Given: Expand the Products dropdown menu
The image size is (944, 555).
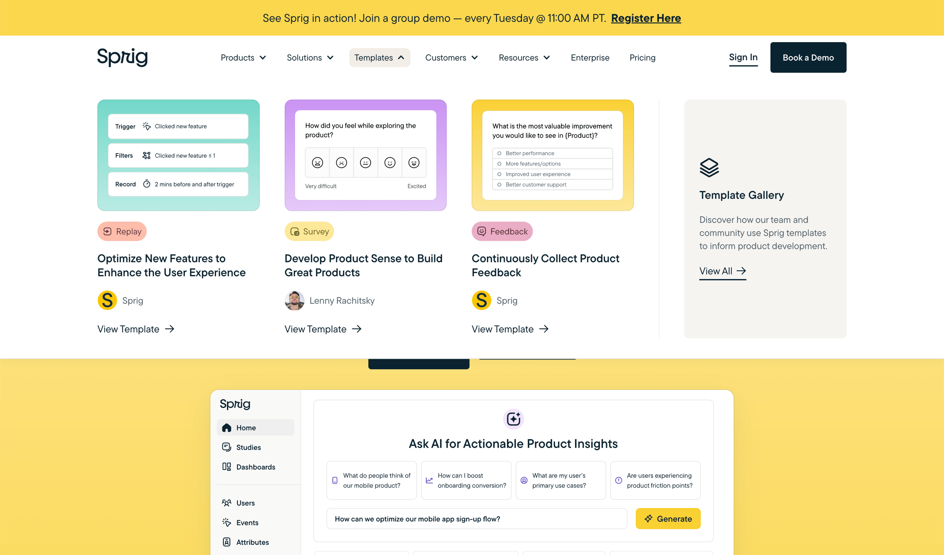Looking at the screenshot, I should 243,57.
